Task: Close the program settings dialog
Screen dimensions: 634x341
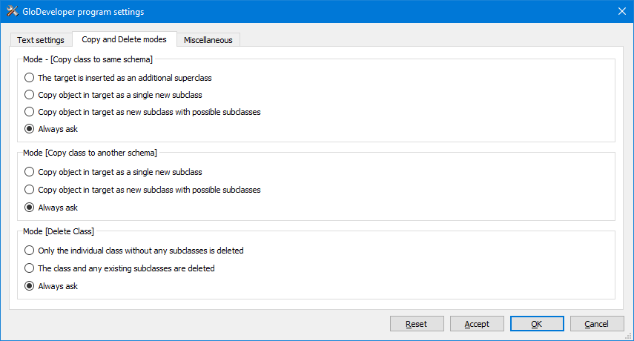Action: [x=622, y=11]
